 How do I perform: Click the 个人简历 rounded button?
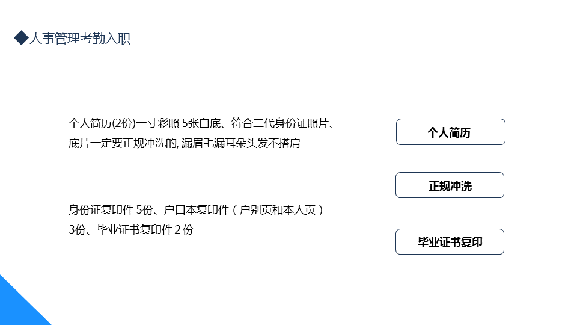[450, 132]
